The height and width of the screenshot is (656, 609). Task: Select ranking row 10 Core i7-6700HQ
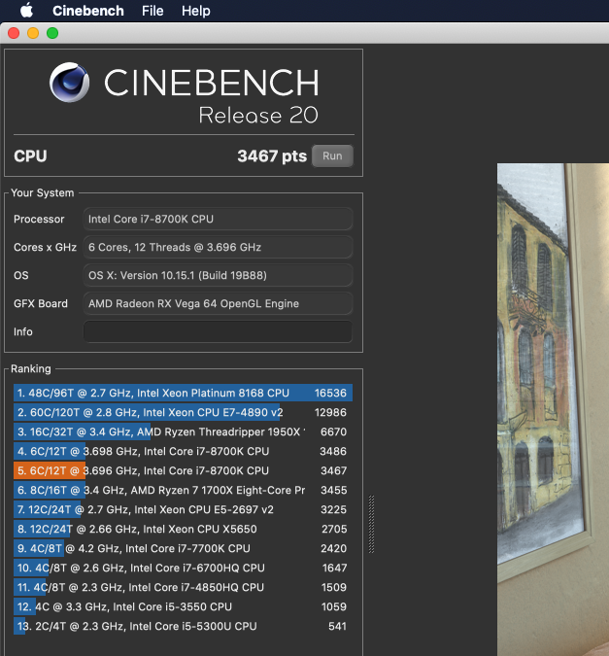183,569
